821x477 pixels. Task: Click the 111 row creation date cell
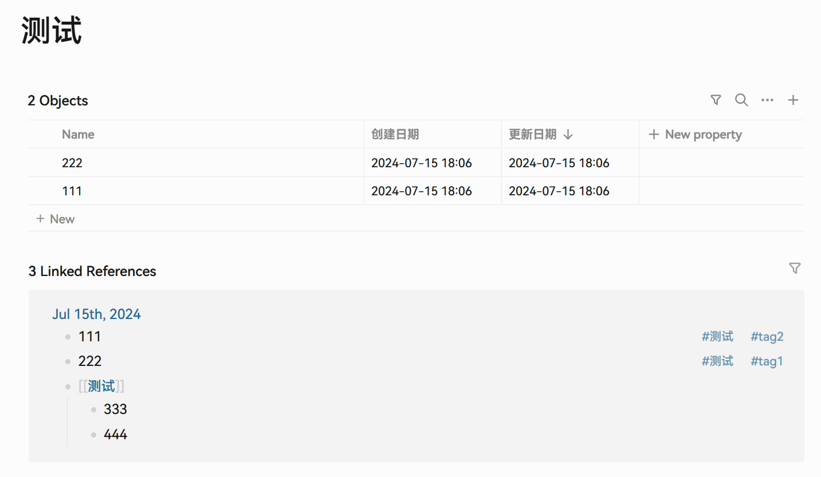[x=422, y=191]
